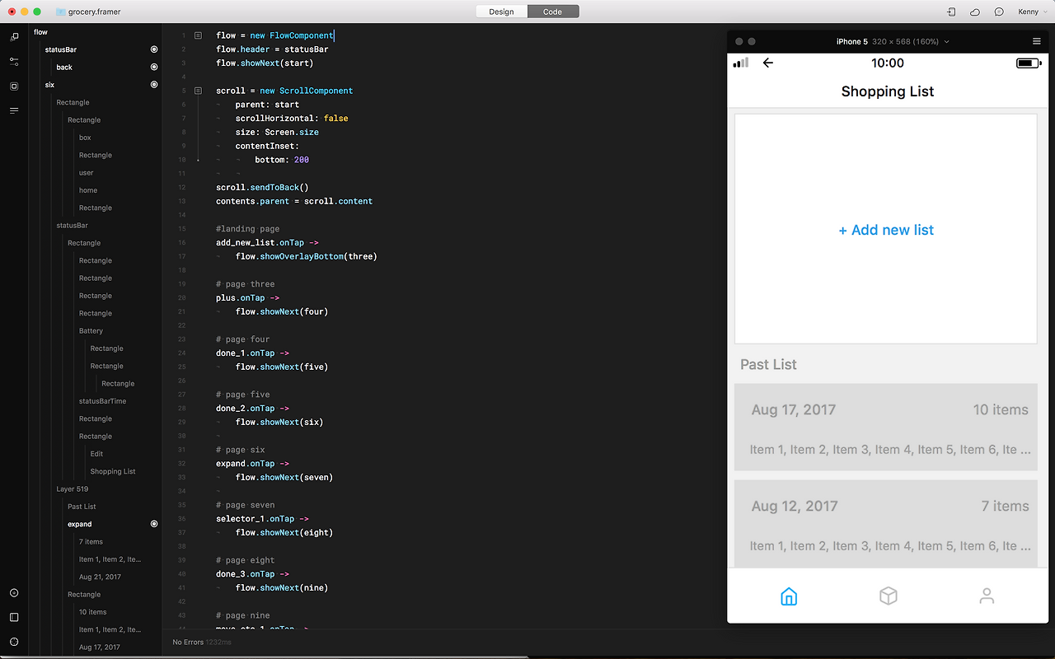Collapse the code fold at line 5
The image size is (1055, 659).
tap(198, 91)
